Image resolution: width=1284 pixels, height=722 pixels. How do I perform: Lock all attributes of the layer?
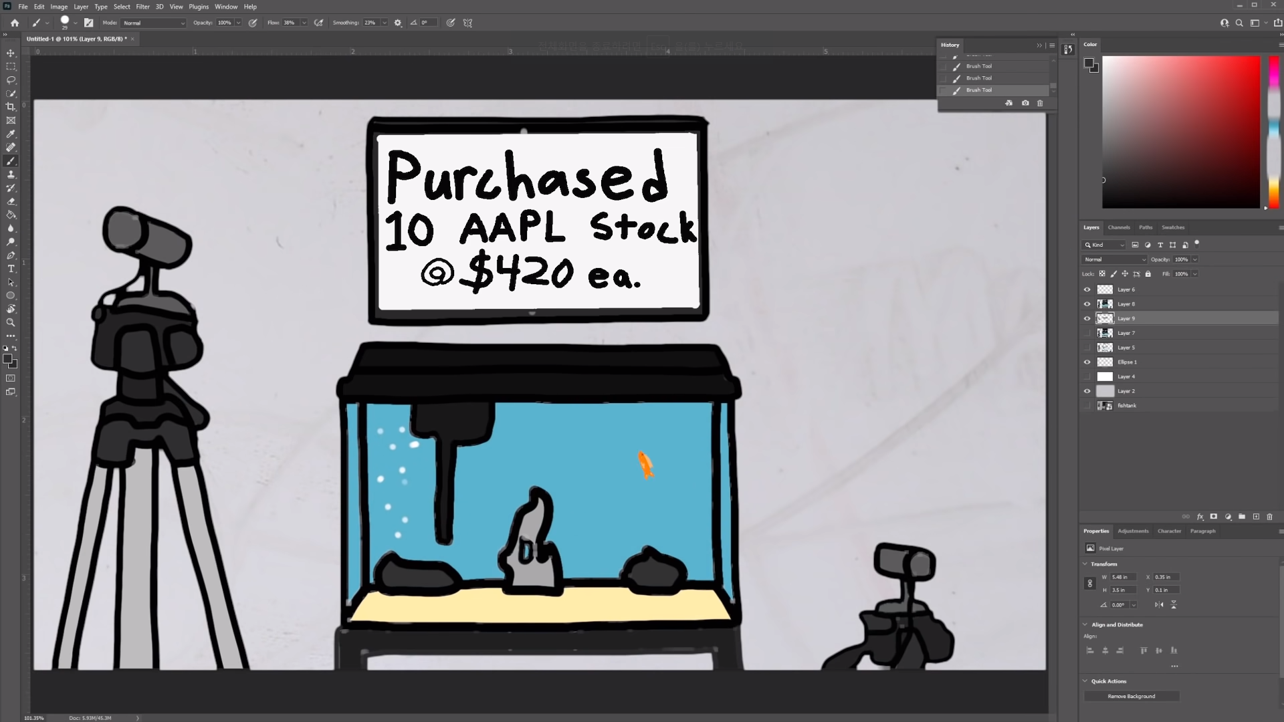(1148, 274)
